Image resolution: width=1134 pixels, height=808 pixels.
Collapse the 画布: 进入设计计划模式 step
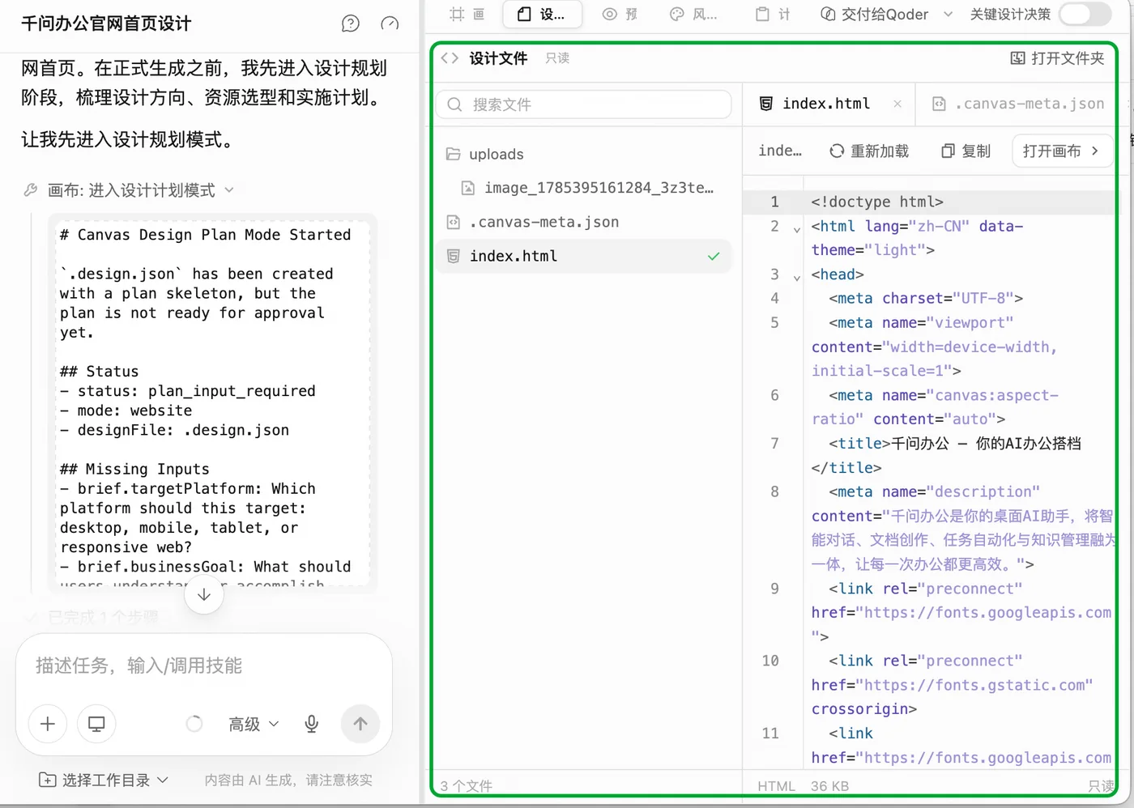click(130, 190)
